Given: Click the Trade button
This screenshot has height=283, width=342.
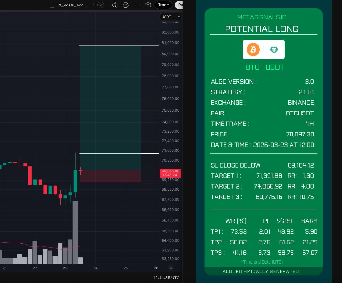Looking at the screenshot, I should click(x=163, y=5).
